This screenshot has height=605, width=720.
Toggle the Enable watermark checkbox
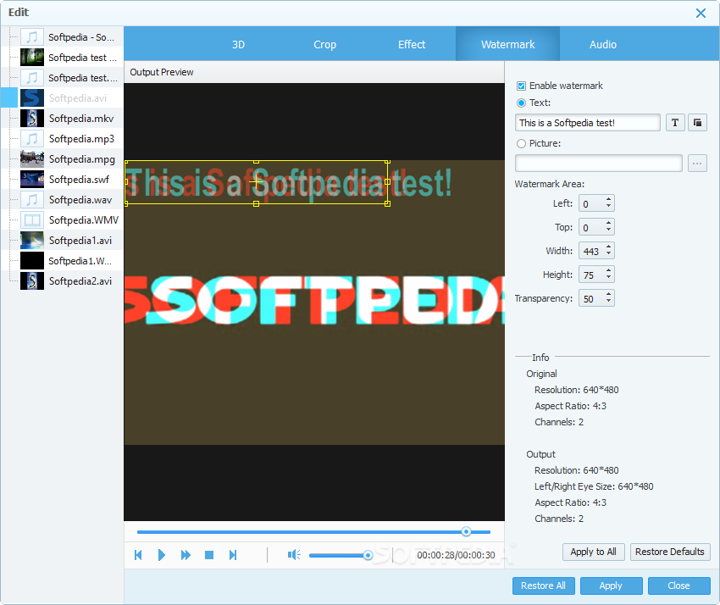[521, 86]
